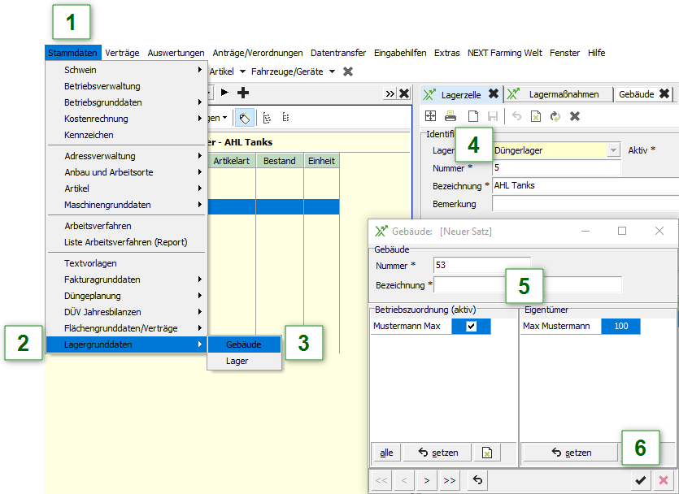Switch to the Lagermaßnahmen tab
This screenshot has width=679, height=494.
click(563, 94)
